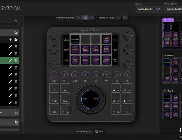The height and width of the screenshot is (140, 182).
Task: Tap the Cinema Viewer button on device screen
Action: pos(85,50)
